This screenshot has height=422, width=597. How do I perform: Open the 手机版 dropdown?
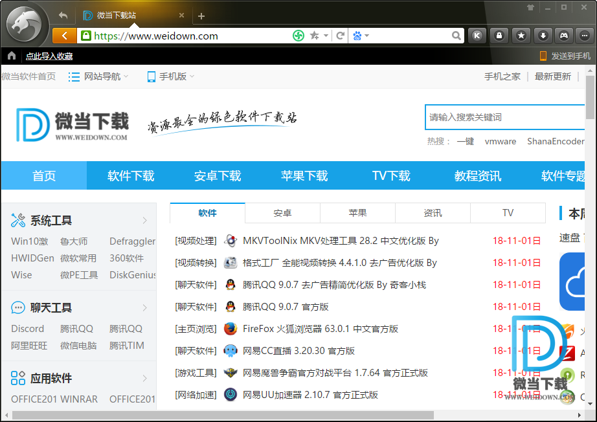170,76
